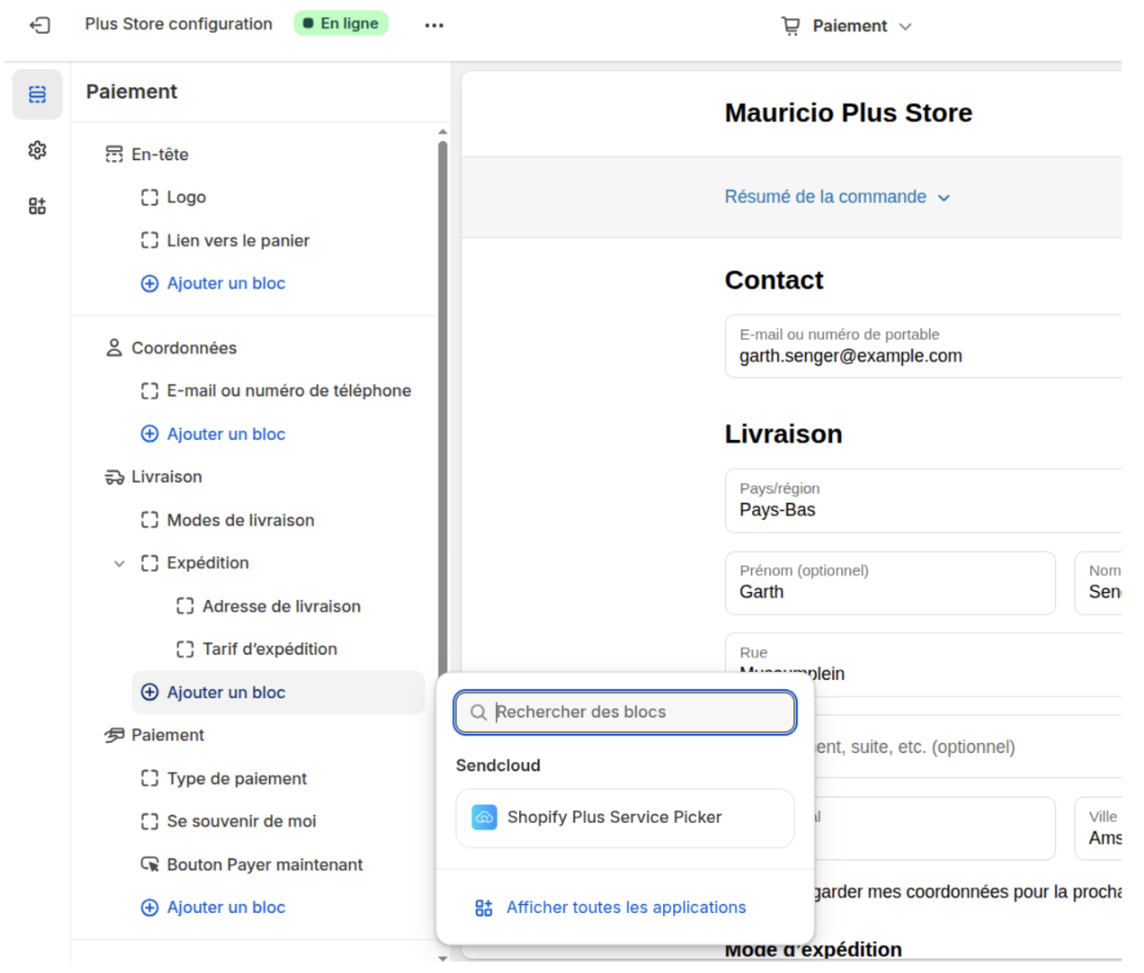This screenshot has width=1144, height=973.
Task: Click the apps icon beside Afficher toutes les applications
Action: click(x=484, y=908)
